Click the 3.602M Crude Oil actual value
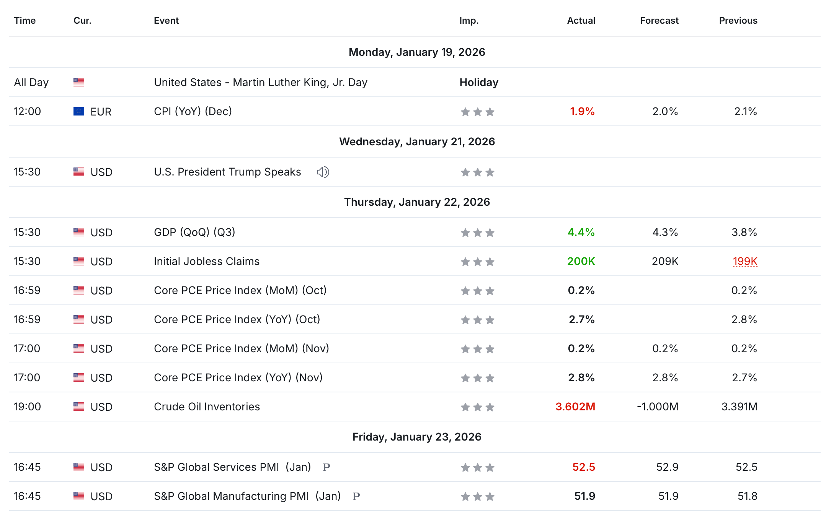This screenshot has height=527, width=839. pos(575,407)
